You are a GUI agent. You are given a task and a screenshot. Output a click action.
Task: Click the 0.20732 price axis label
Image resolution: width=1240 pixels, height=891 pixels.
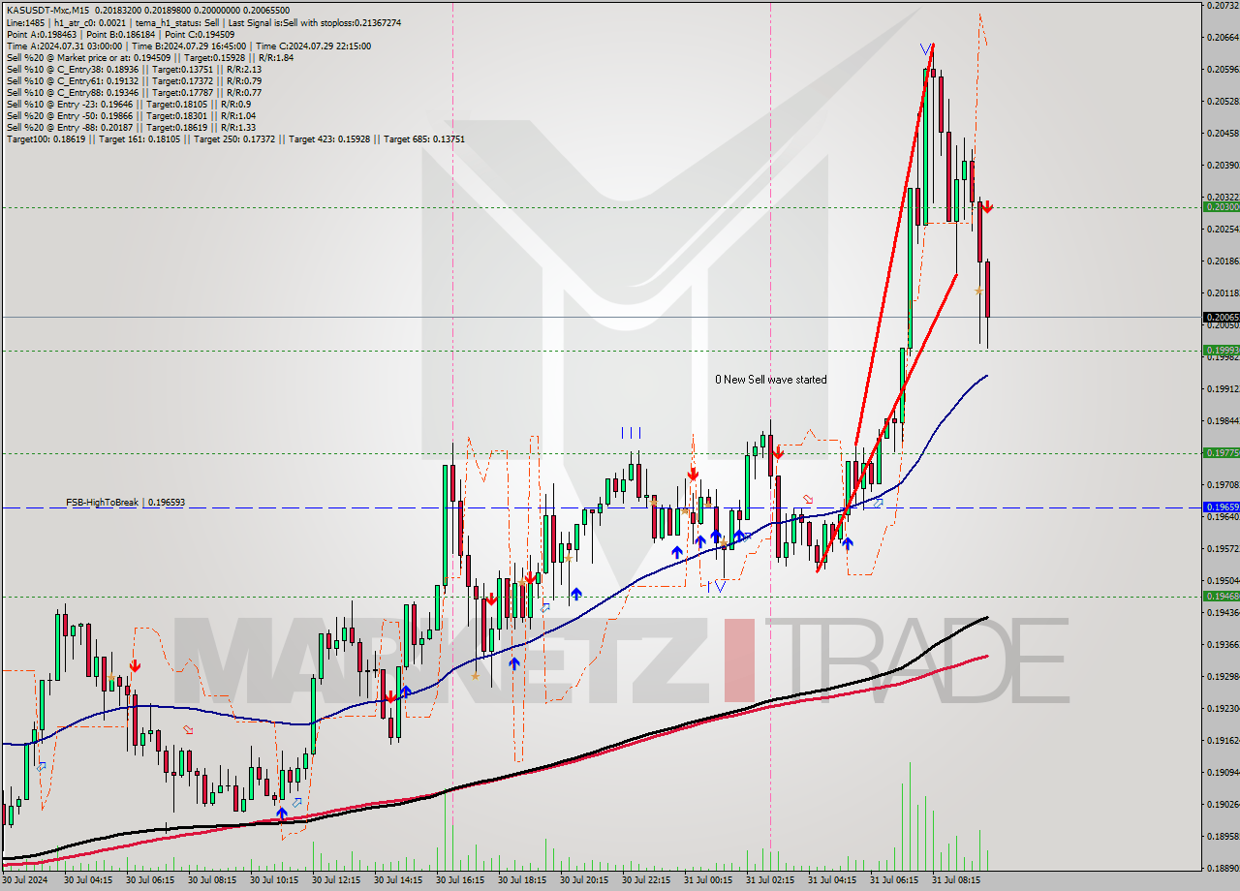(1222, 6)
